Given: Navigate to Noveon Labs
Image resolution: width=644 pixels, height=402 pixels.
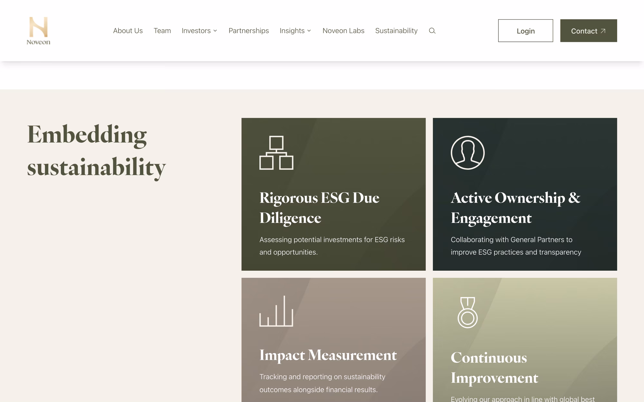Looking at the screenshot, I should [x=343, y=31].
